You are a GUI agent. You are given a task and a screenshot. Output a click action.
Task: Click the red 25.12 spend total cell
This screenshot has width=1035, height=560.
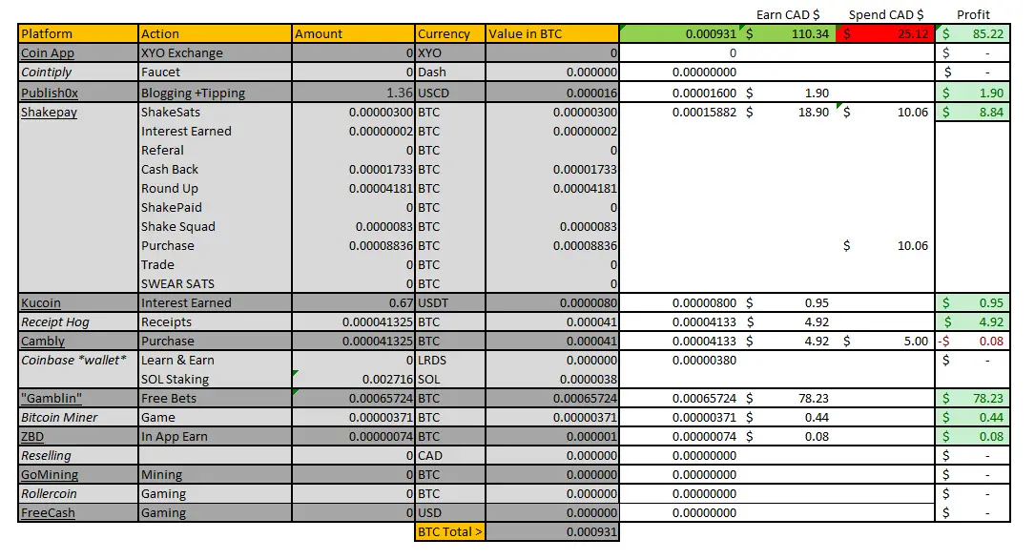tap(885, 33)
